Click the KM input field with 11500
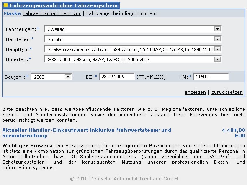Screen dimensions: 247x185 [x=211, y=77]
